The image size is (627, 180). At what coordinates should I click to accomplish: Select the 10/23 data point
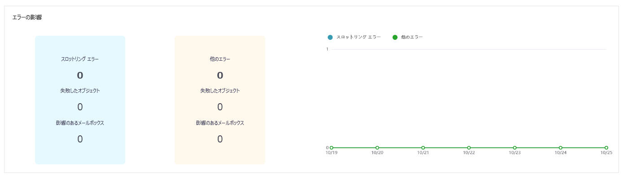coord(514,147)
